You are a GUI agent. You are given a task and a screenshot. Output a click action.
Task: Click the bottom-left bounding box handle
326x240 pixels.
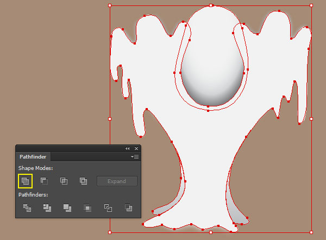click(110, 232)
